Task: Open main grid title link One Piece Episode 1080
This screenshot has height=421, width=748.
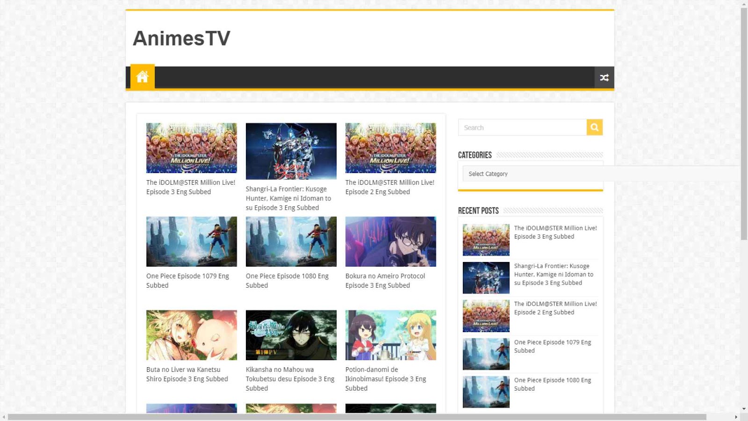Action: point(287,281)
